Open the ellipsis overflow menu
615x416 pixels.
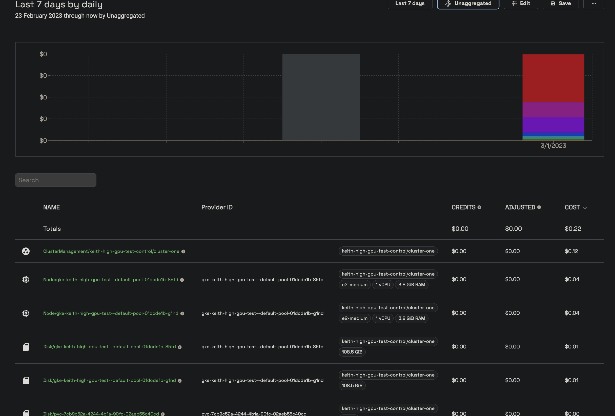tap(594, 3)
